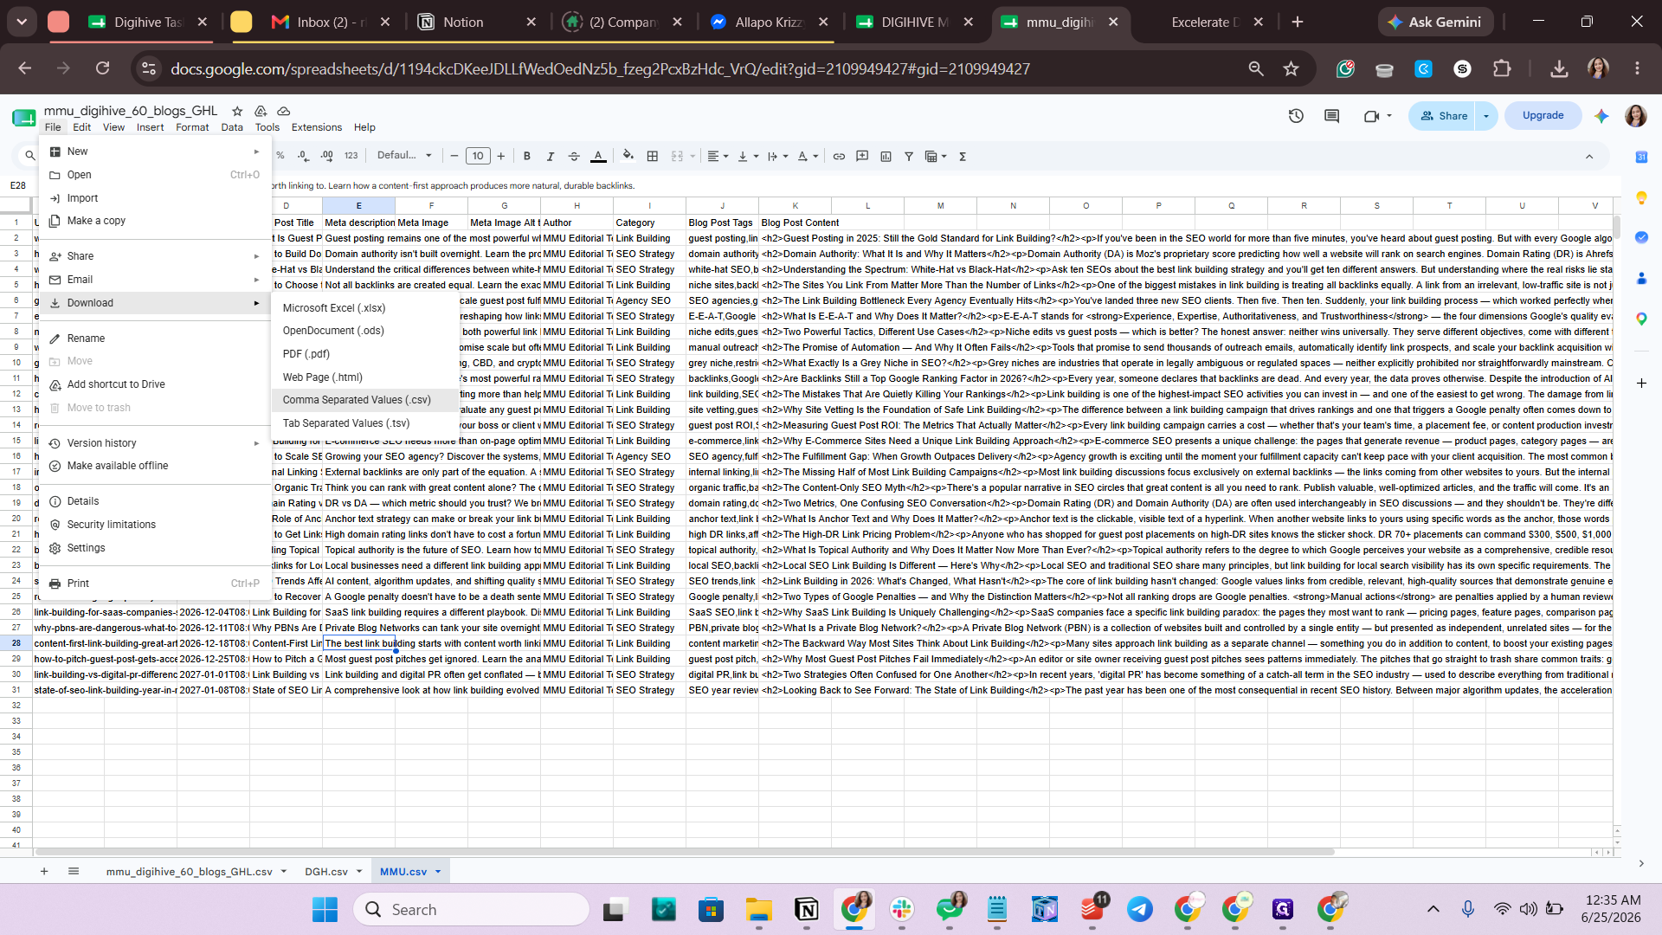Open the borders tool
This screenshot has height=935, width=1662.
coord(653,156)
